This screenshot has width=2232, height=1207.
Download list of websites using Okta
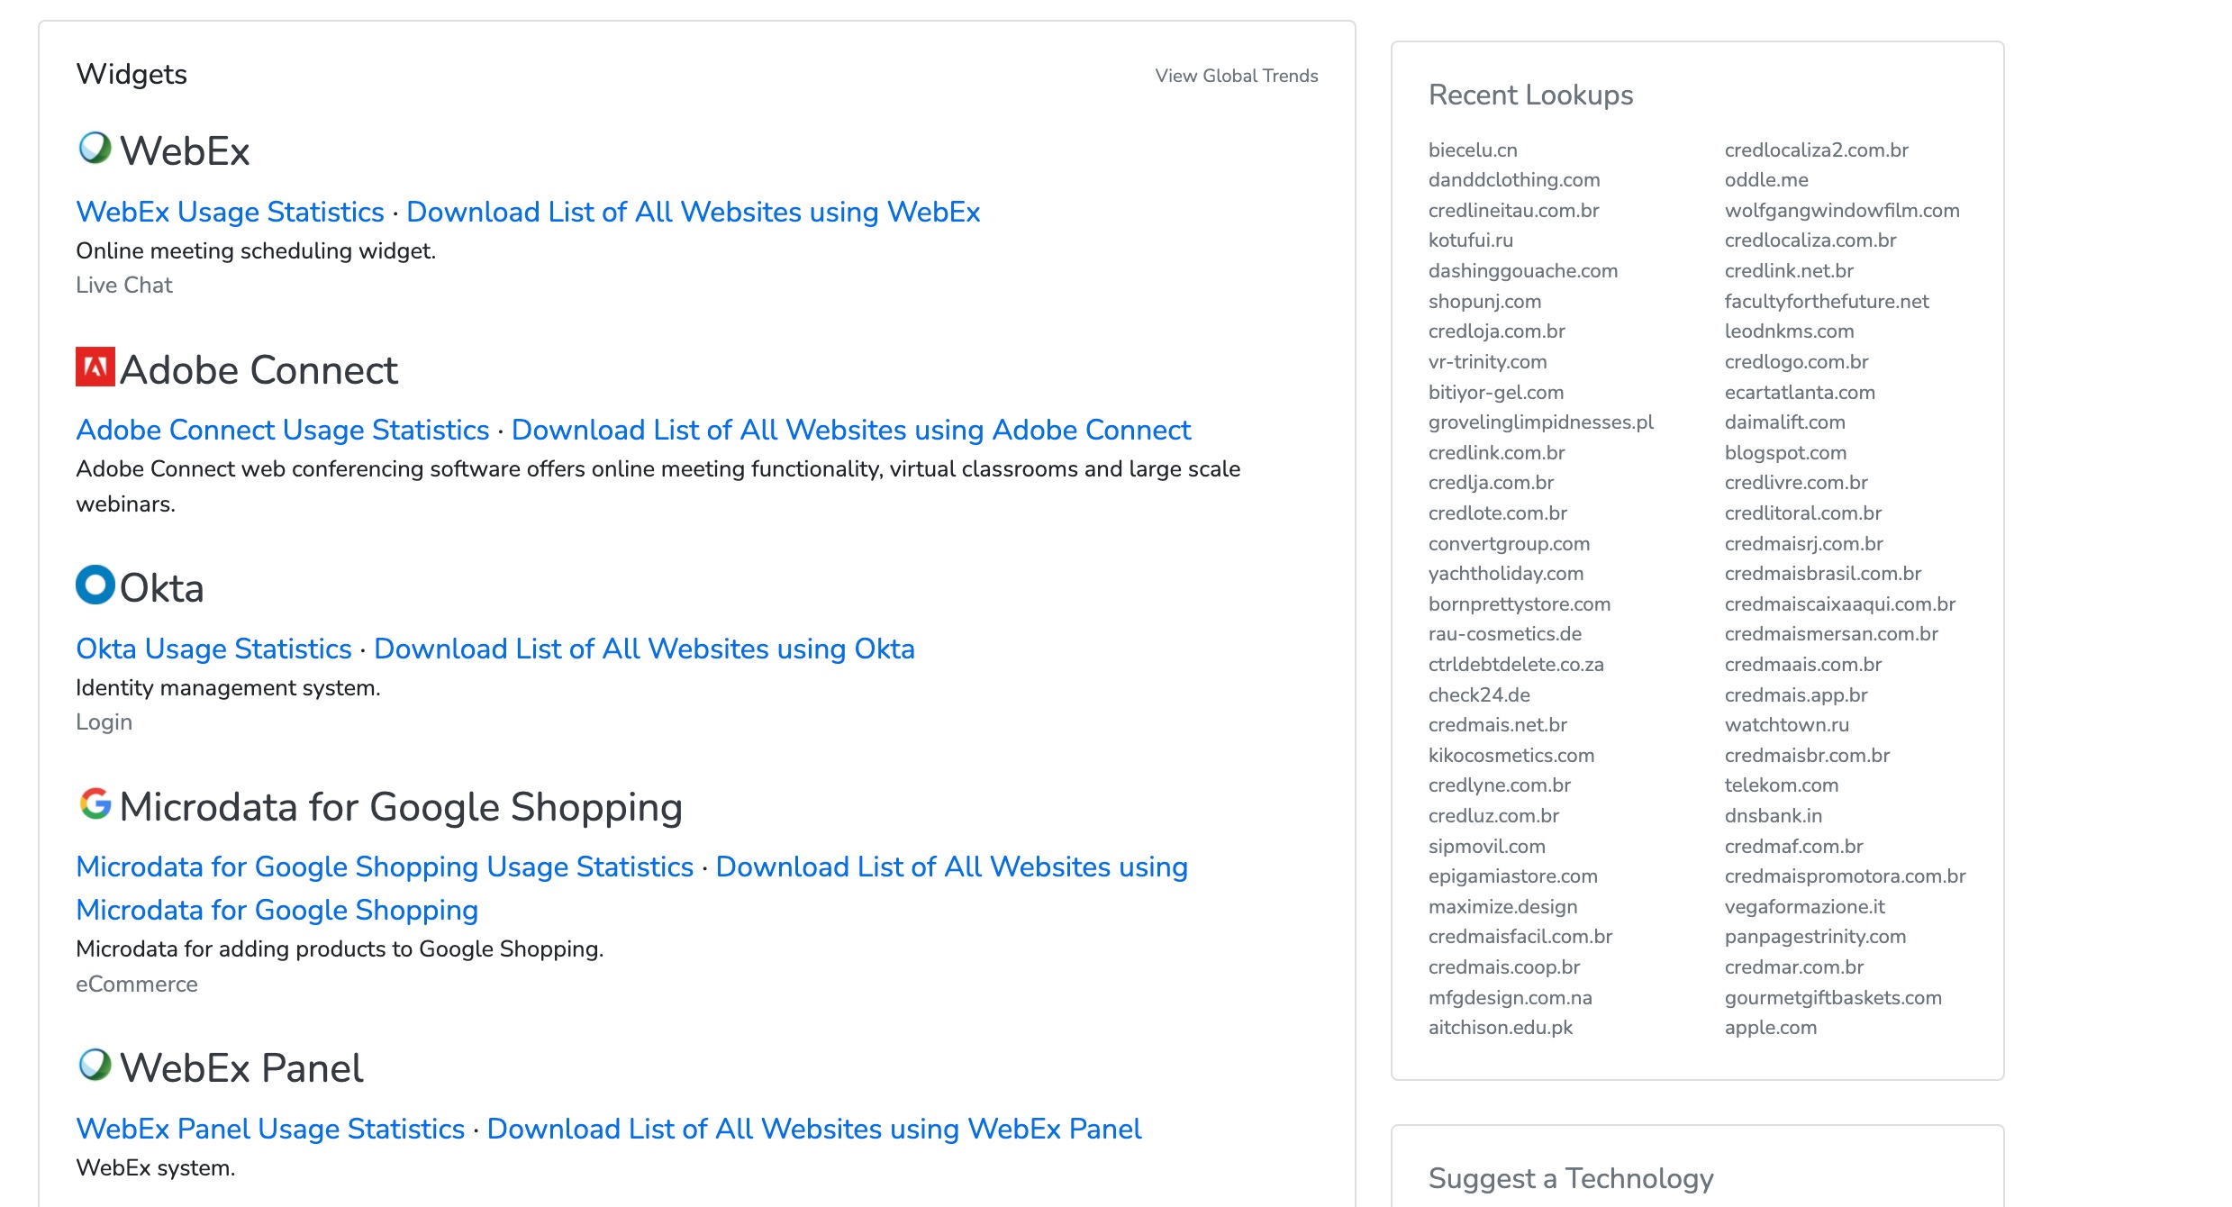pos(644,649)
